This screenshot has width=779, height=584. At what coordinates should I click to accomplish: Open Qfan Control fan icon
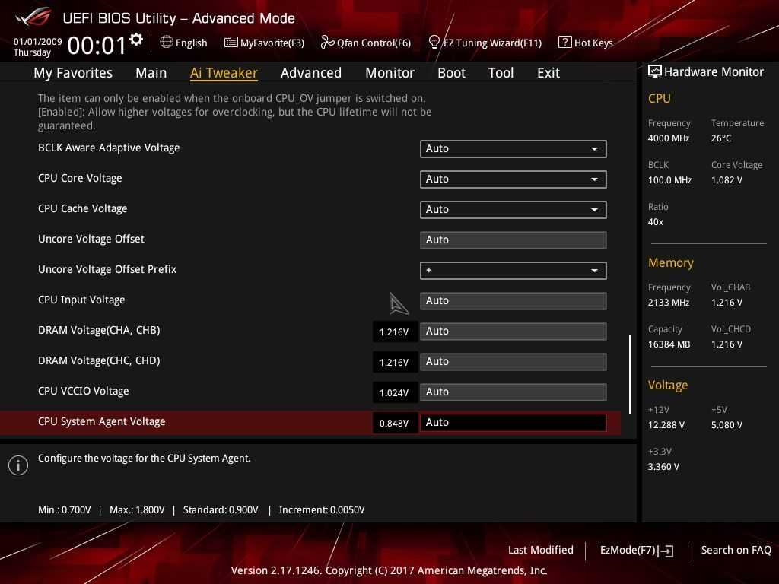pos(327,43)
